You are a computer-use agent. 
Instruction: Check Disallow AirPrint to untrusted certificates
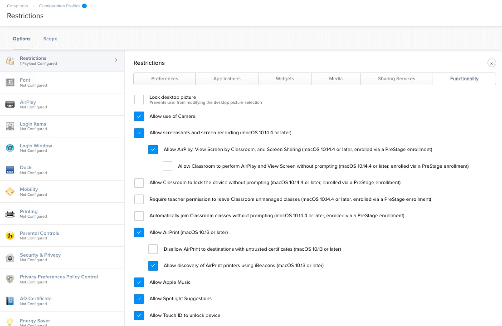(x=153, y=249)
